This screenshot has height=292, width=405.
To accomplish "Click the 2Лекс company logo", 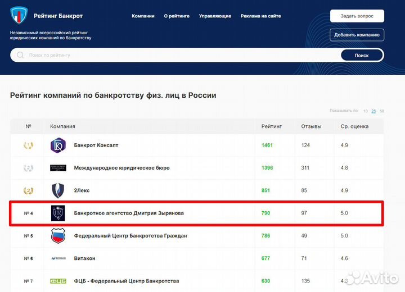I will [x=58, y=190].
